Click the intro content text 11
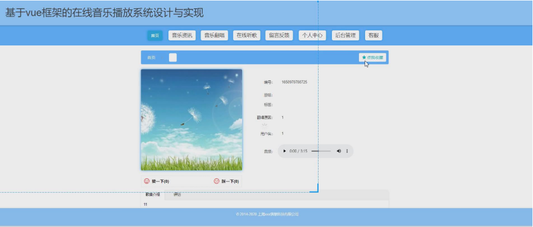Screen dimensions: 533x227 click(x=146, y=204)
